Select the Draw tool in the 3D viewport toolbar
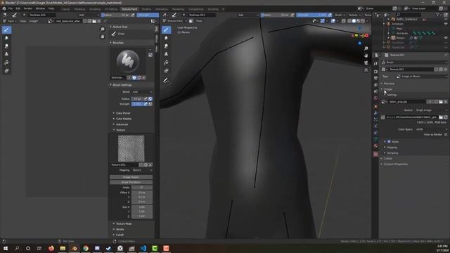This screenshot has width=450, height=253. pos(166,30)
